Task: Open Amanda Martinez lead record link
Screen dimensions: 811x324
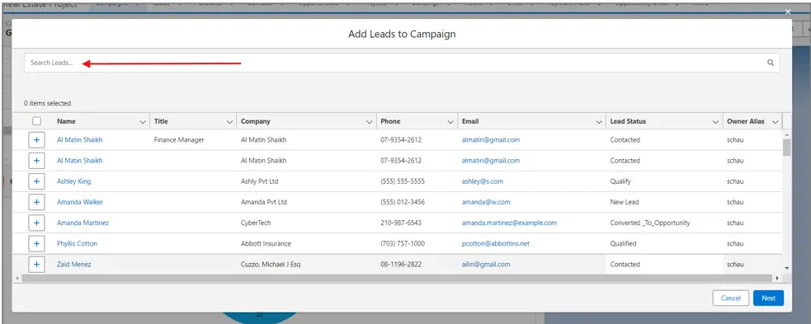Action: (83, 223)
